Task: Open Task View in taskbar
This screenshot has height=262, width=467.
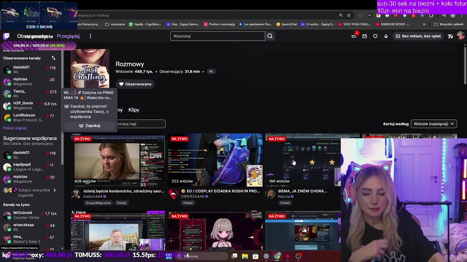Action: pos(234,256)
